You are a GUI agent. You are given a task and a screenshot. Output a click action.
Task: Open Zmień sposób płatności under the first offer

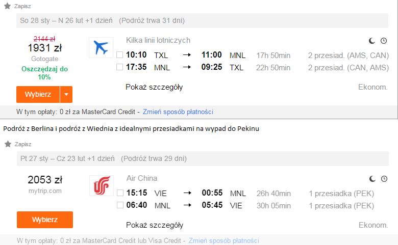[178, 112]
